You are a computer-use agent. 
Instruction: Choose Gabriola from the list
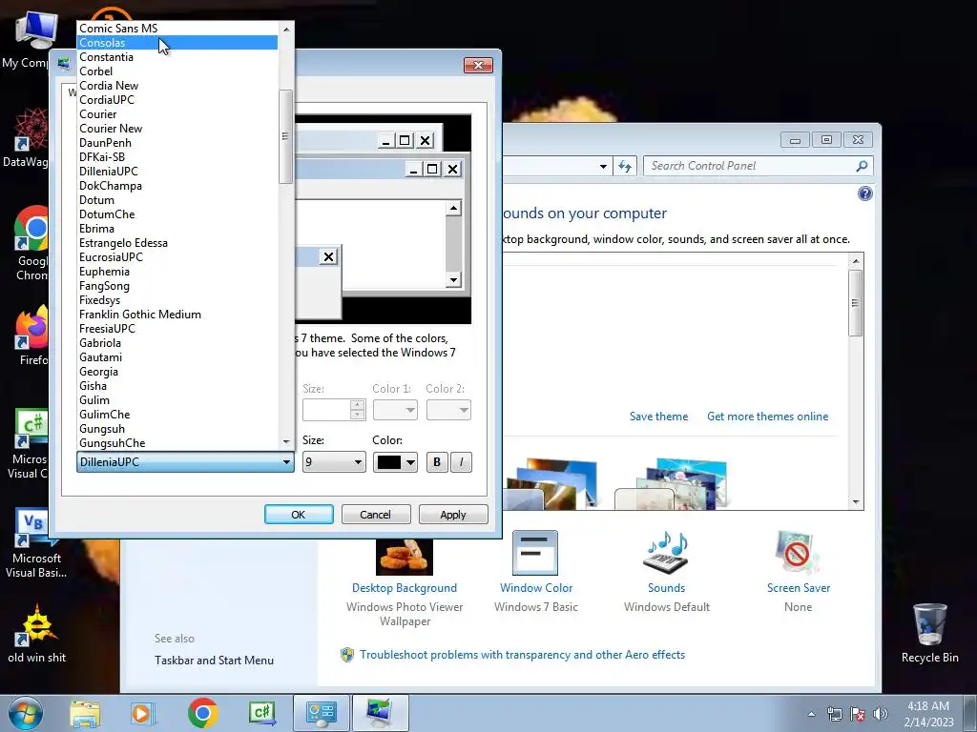point(177,343)
